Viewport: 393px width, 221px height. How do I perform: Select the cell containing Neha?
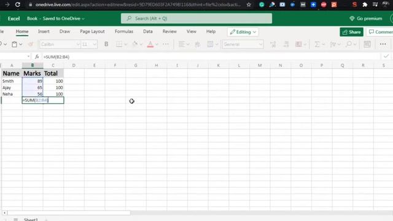click(12, 94)
